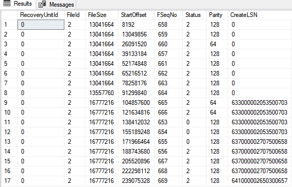
Task: Click the RecoveryUnitId column header
Action: 41,15
